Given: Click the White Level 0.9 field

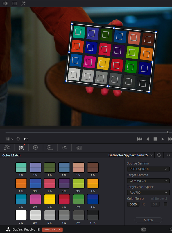Looking at the screenshot, I should click(x=155, y=204).
